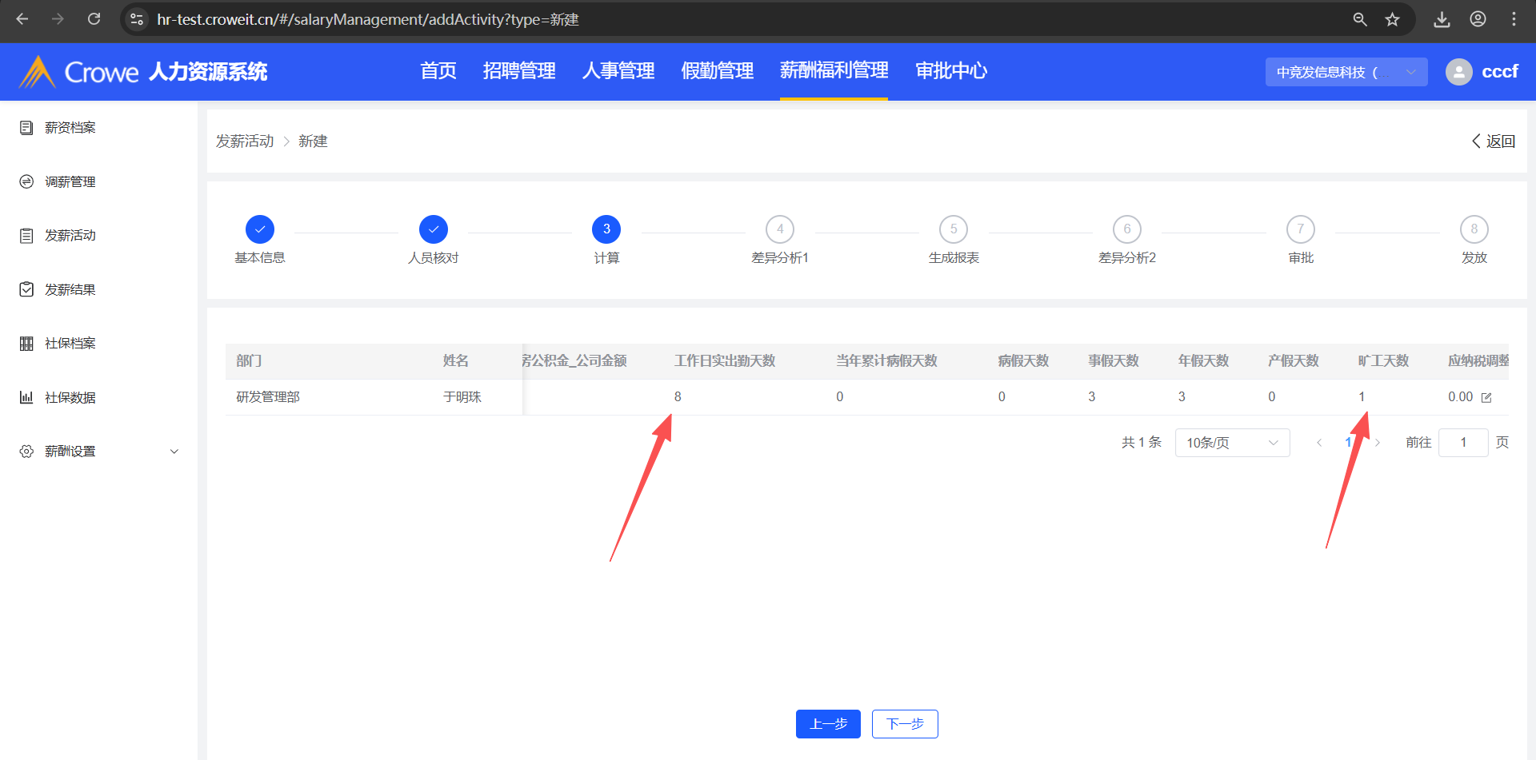This screenshot has height=760, width=1536.
Task: Open the 审批中心 navigation tab
Action: (950, 71)
